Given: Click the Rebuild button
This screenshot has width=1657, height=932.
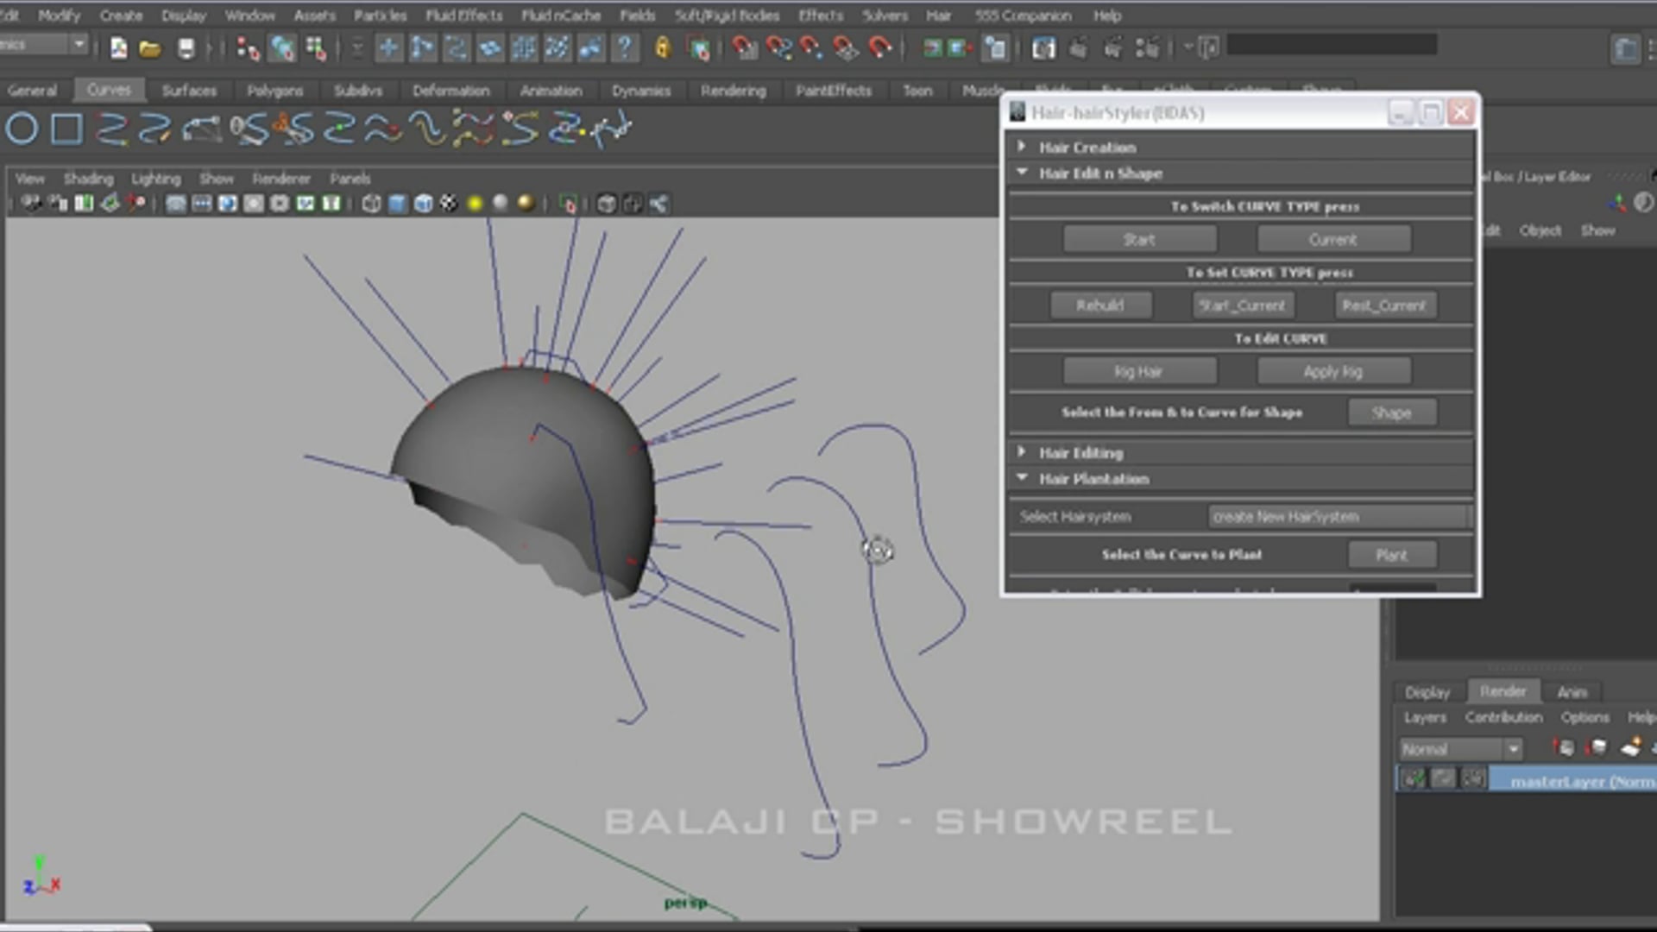Looking at the screenshot, I should (x=1100, y=305).
